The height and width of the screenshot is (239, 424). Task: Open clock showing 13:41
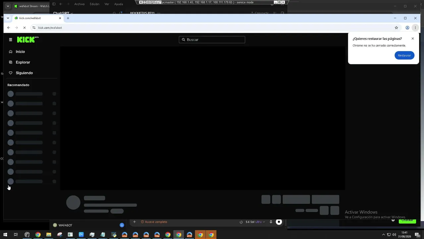coord(404,235)
